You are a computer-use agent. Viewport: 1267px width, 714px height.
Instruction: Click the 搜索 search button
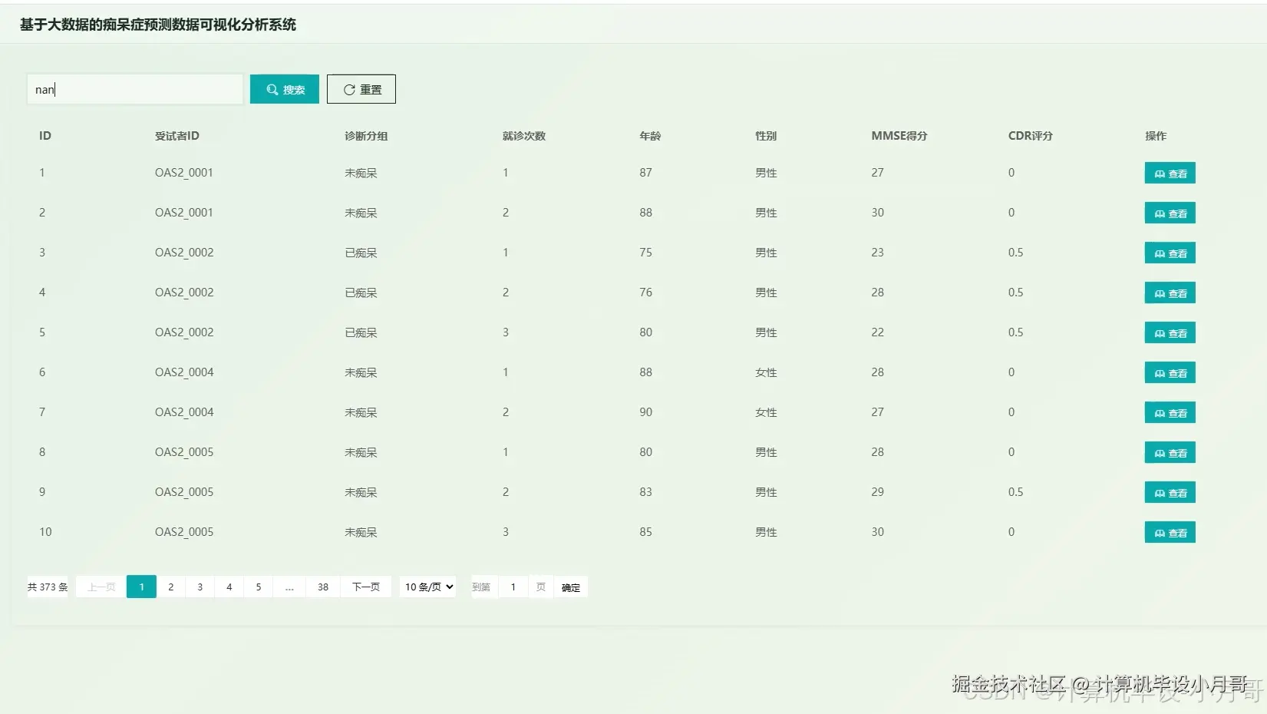[x=285, y=89]
